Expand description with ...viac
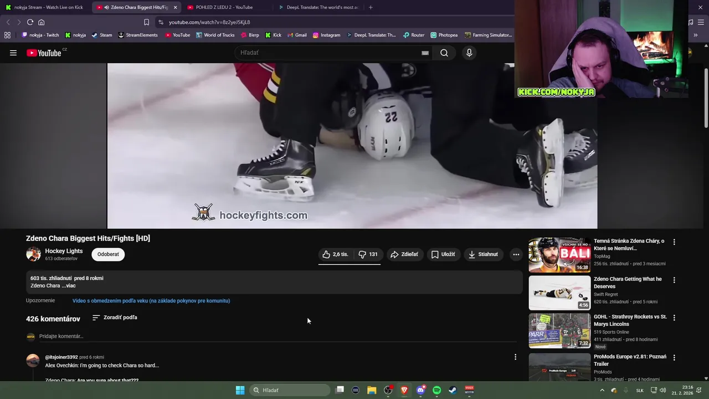 [69, 286]
